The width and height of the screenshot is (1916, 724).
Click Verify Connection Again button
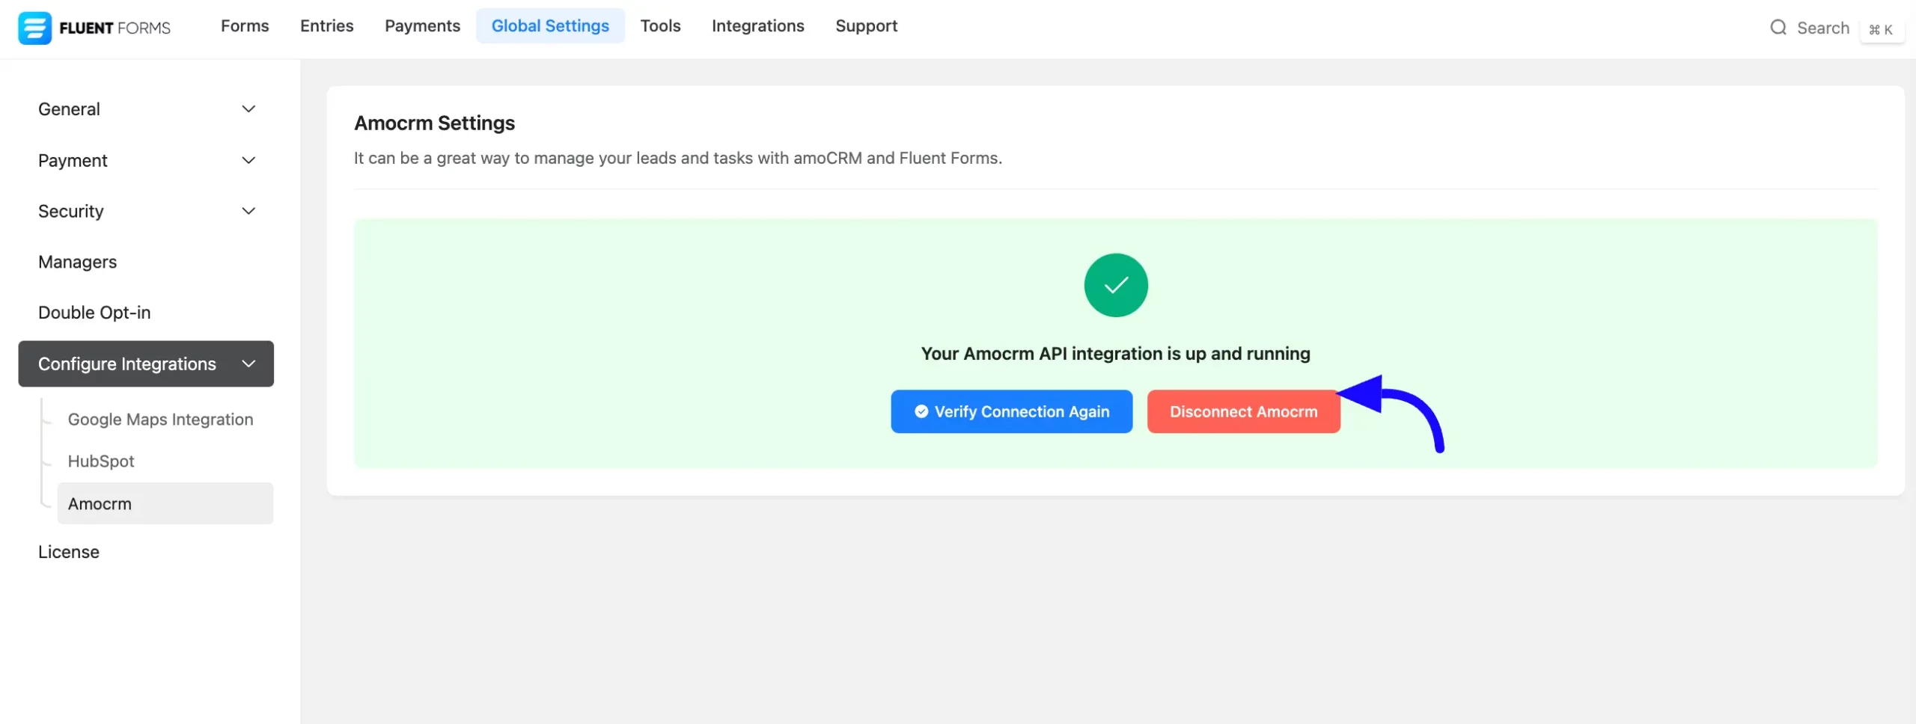click(x=1011, y=411)
